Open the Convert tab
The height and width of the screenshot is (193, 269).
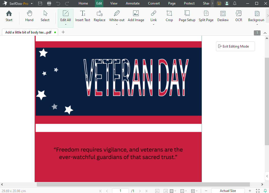point(154,3)
